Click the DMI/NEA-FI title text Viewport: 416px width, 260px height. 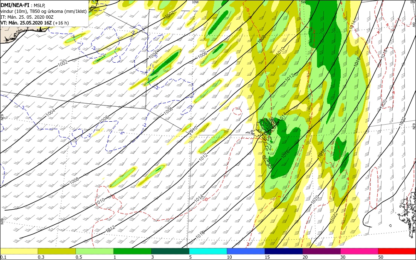click(15, 5)
